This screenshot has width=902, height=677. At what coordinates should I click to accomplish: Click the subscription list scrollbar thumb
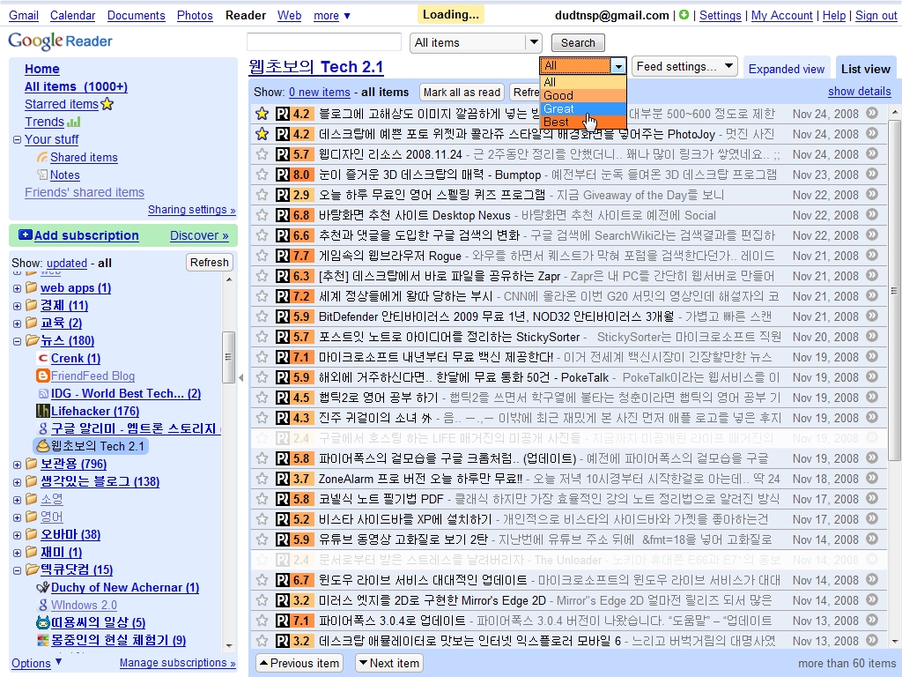(228, 356)
